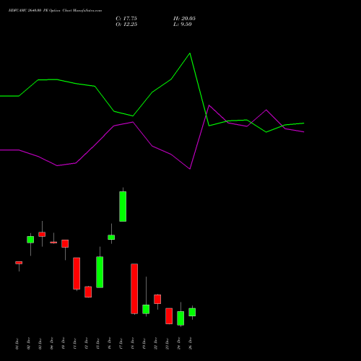The image size is (361, 361).
Task: Select the red candle above 12 Dec
Action: pos(88,292)
